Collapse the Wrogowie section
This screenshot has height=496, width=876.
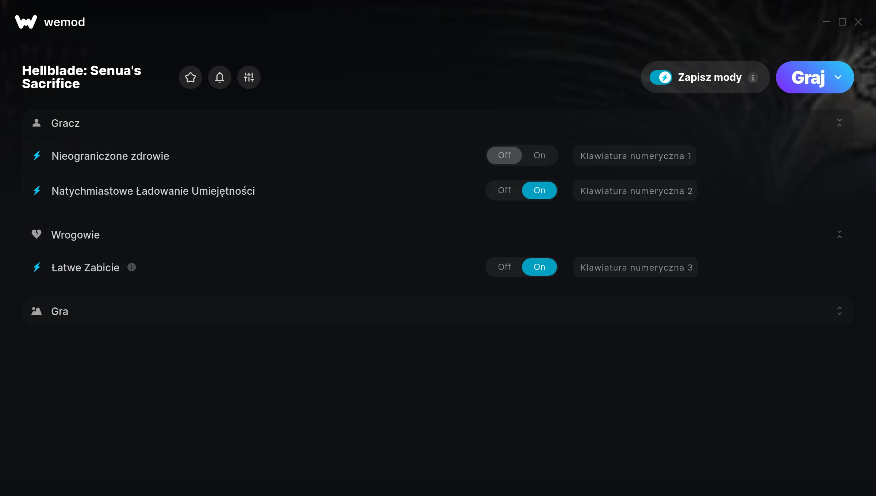click(839, 235)
